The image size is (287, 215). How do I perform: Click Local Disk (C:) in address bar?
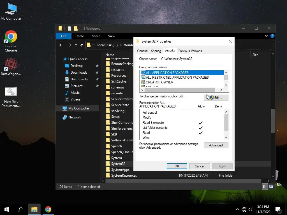107,45
